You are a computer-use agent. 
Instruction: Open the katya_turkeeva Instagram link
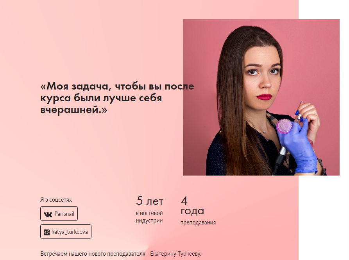click(66, 231)
